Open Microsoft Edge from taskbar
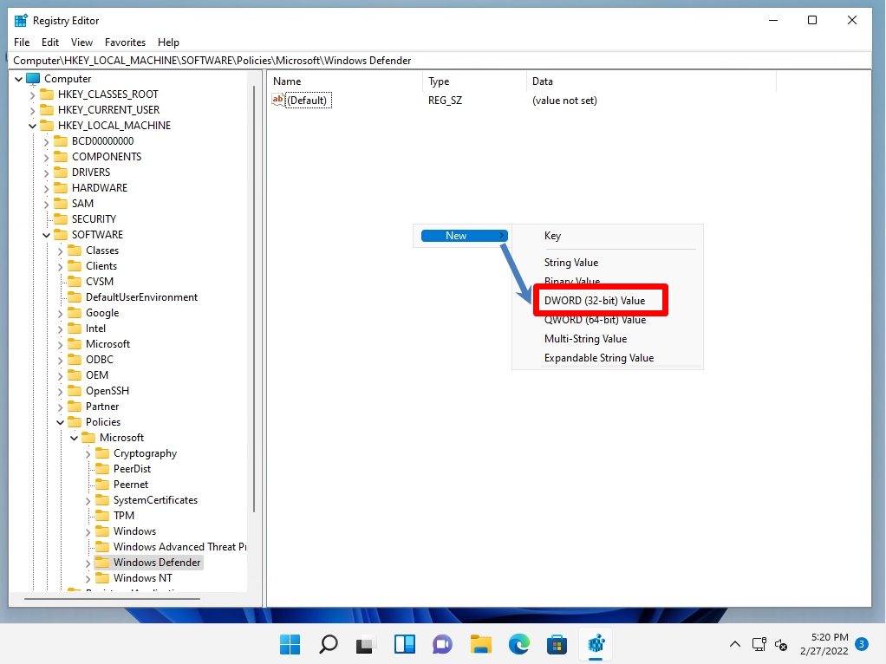The width and height of the screenshot is (886, 664). pos(518,644)
